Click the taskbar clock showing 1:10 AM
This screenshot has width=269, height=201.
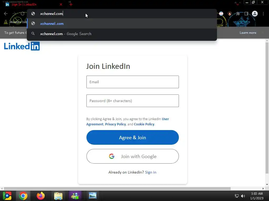[x=257, y=196]
